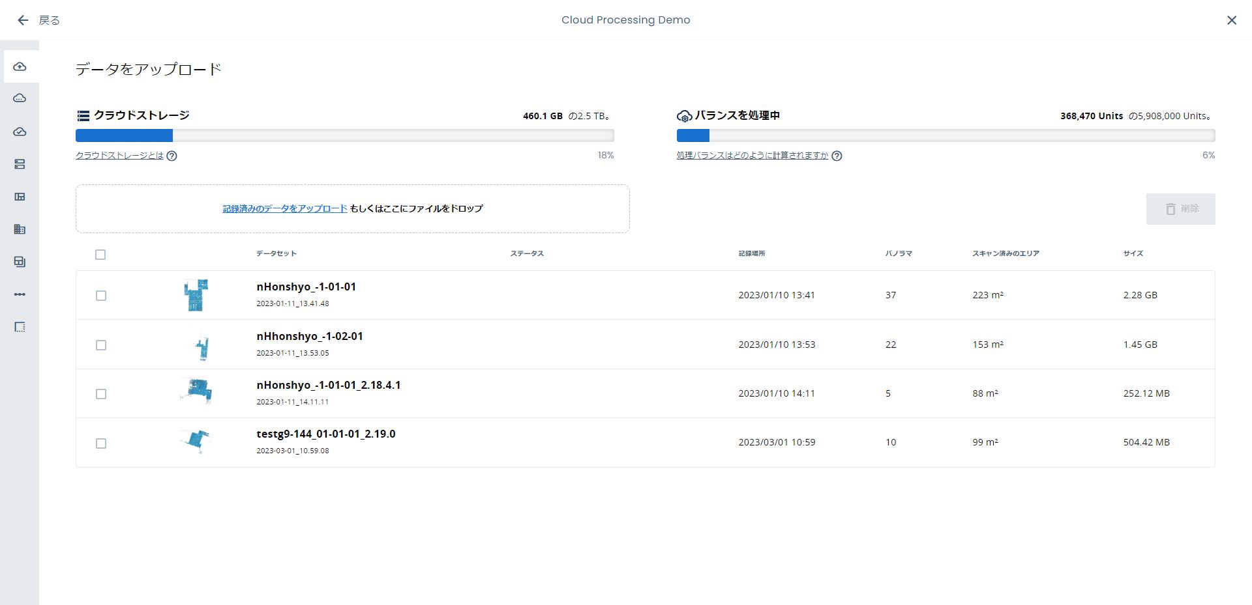Click the scanned area 223 m²
The height and width of the screenshot is (605, 1252).
[988, 295]
